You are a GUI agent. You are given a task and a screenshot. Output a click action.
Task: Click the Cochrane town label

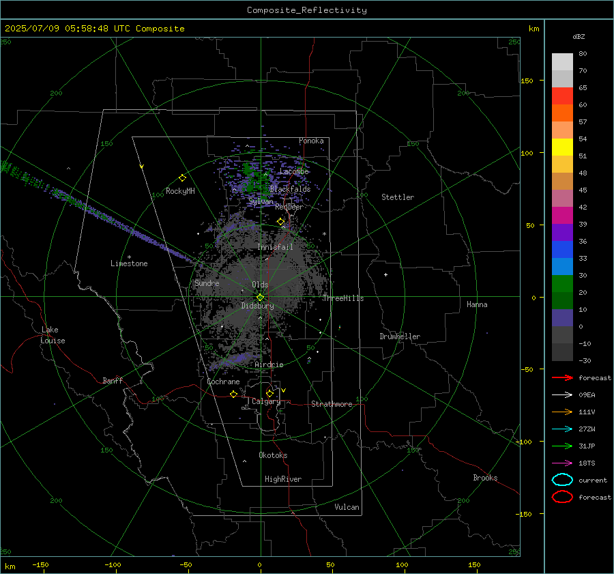point(223,382)
